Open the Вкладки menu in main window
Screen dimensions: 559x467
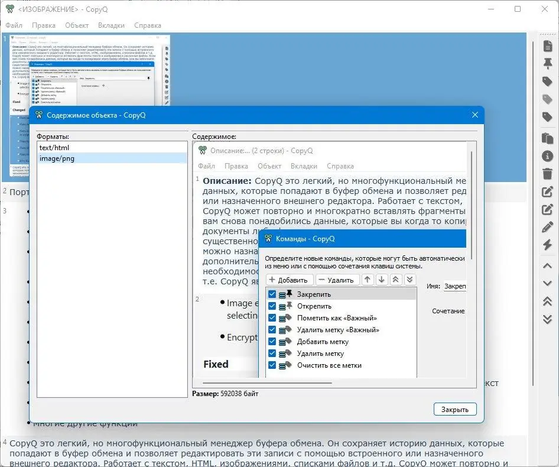(x=111, y=25)
